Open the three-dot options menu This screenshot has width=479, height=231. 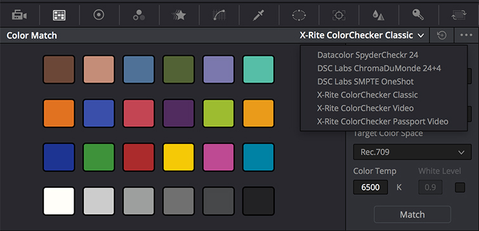466,36
